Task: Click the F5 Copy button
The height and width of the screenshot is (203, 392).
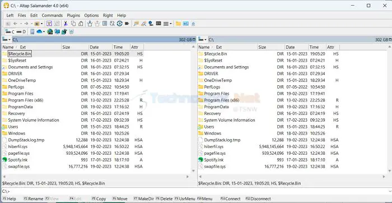Action: [99, 199]
